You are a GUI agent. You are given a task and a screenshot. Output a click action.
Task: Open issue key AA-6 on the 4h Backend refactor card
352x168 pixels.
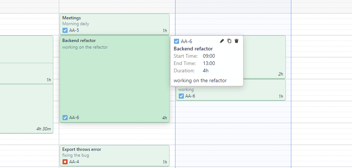(74, 118)
